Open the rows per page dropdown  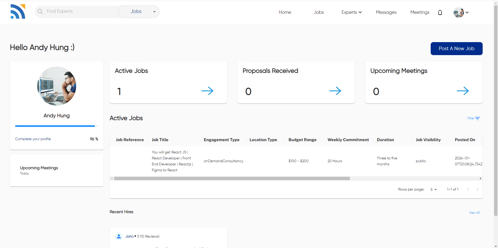tap(433, 190)
